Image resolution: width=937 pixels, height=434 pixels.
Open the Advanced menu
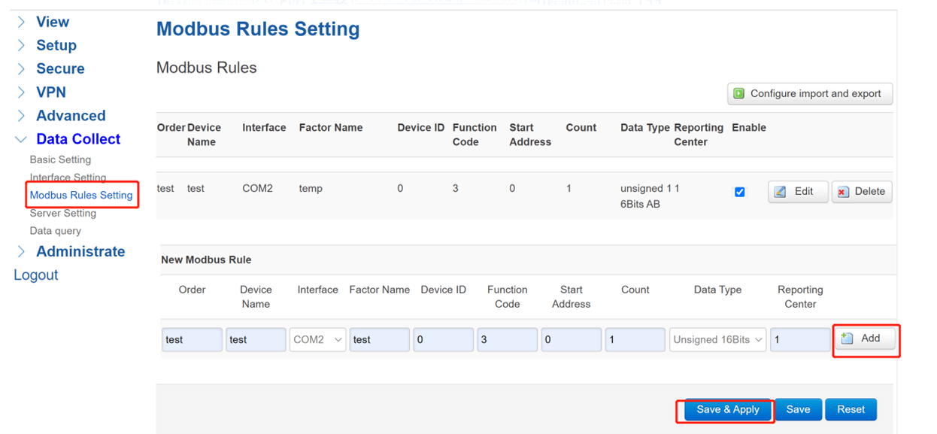pyautogui.click(x=71, y=116)
